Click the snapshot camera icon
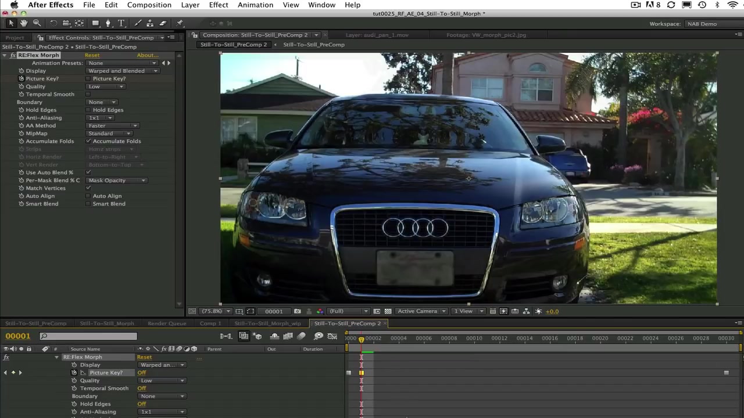This screenshot has height=418, width=744. coord(298,311)
